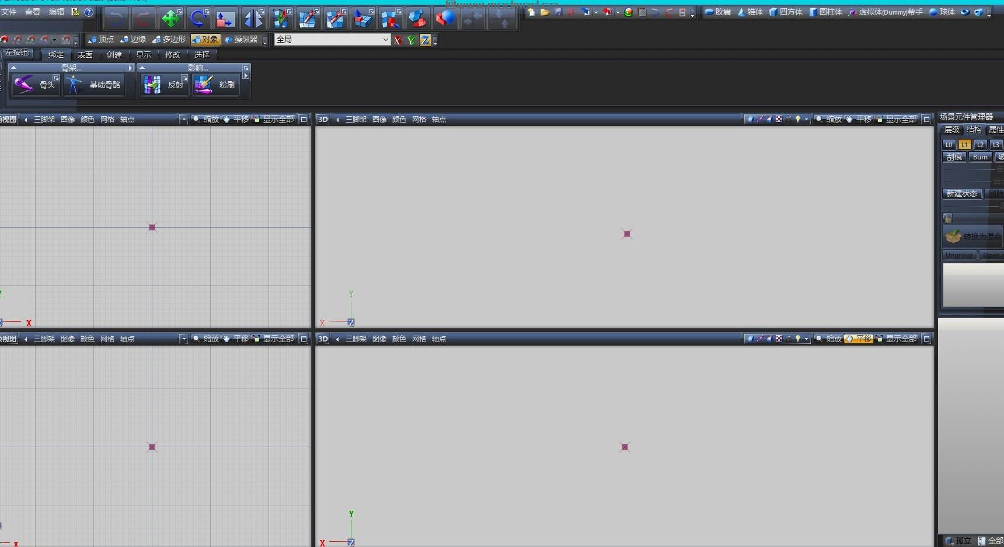Select the Bone (骨头) tool
The image size is (1004, 547).
[36, 85]
